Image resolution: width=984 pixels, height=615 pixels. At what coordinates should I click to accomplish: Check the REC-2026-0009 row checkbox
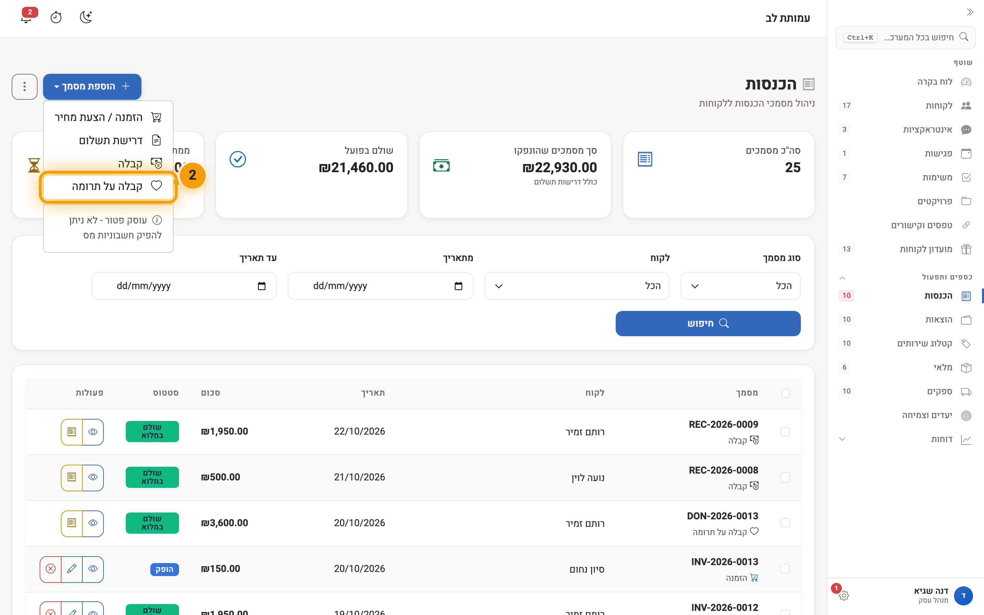tap(785, 432)
